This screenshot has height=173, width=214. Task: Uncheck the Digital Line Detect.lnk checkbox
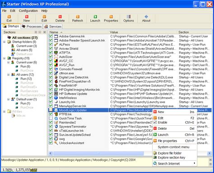pos(51,77)
